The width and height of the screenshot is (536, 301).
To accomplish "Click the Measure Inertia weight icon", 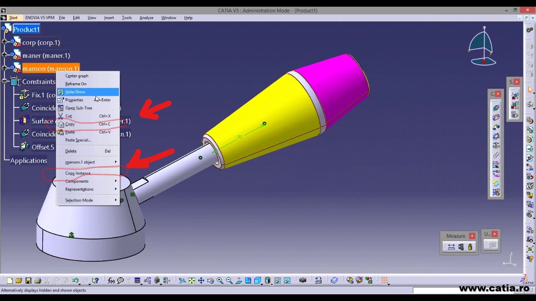I will click(470, 247).
